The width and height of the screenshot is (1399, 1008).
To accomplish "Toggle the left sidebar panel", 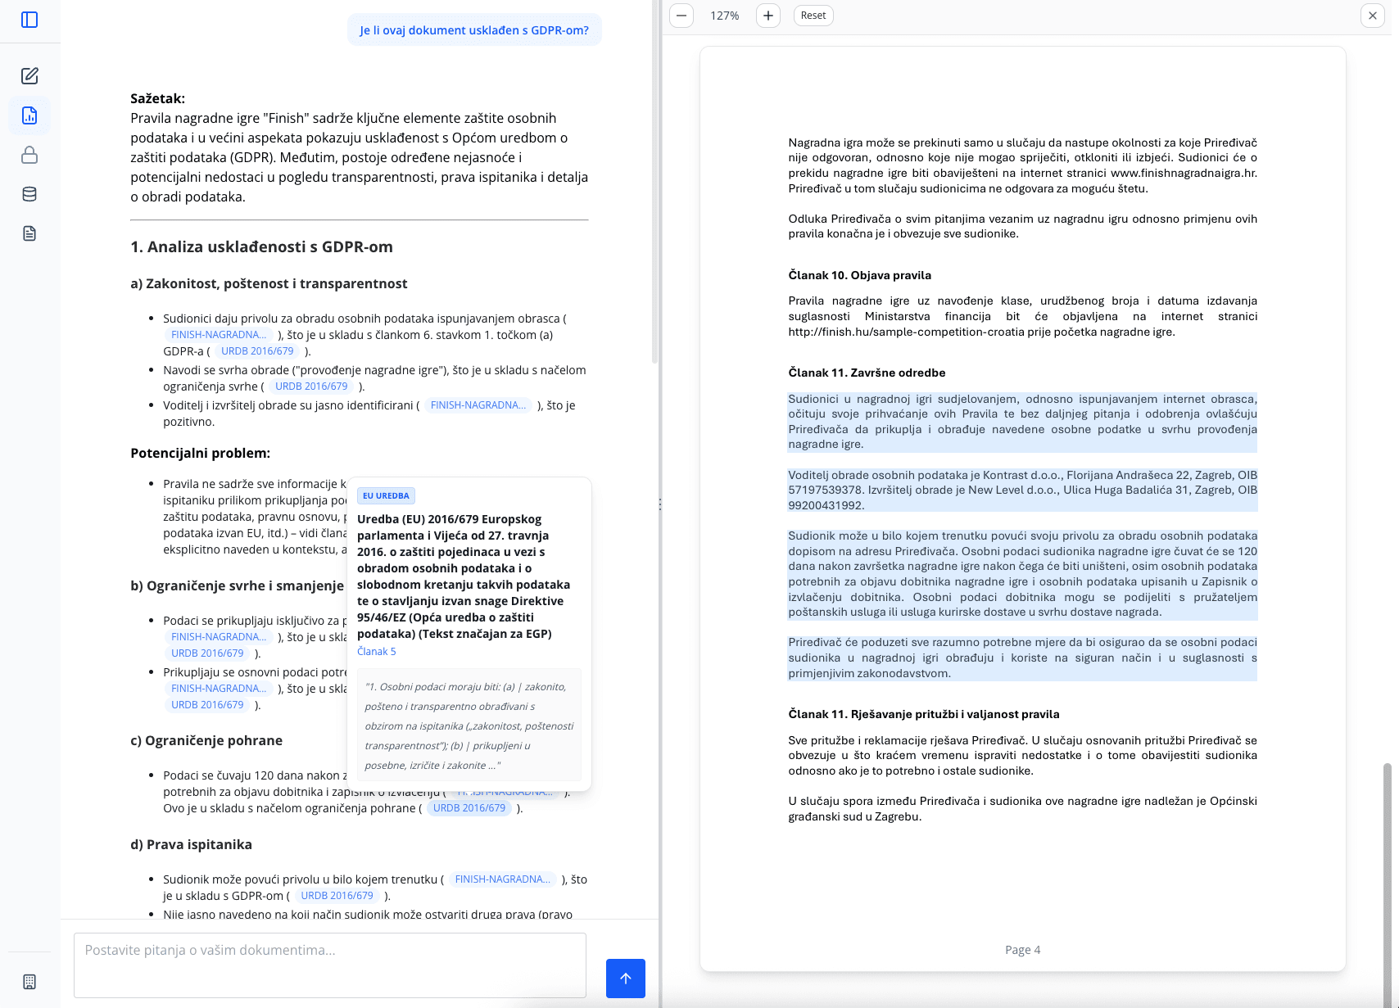I will tap(29, 20).
